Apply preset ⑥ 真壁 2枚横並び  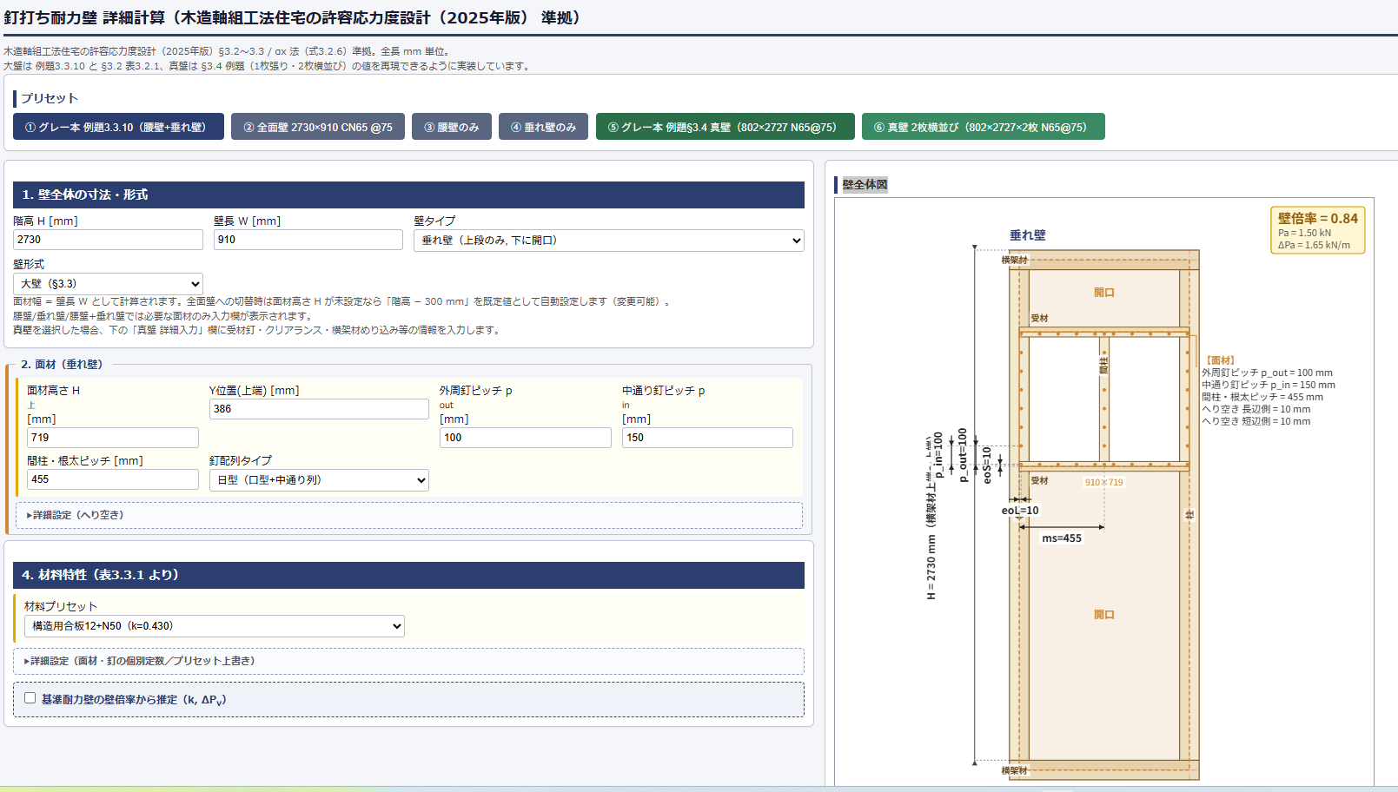coord(983,127)
